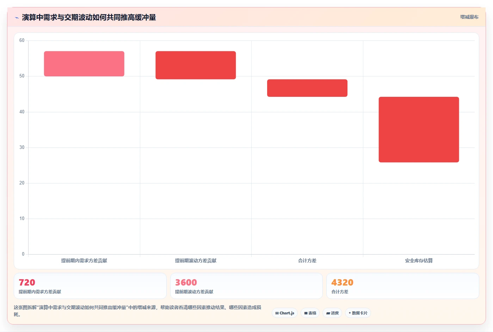This screenshot has width=493, height=332.
Task: Click y-axis value 50
Action: 22,76
